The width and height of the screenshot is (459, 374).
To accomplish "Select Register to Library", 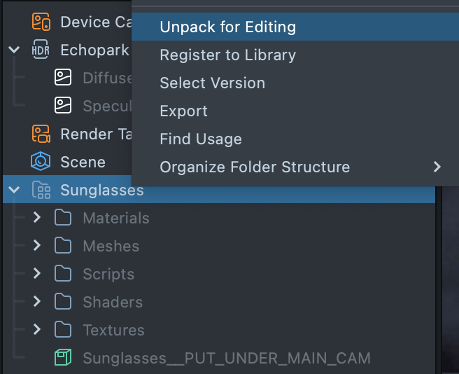I will [x=227, y=55].
